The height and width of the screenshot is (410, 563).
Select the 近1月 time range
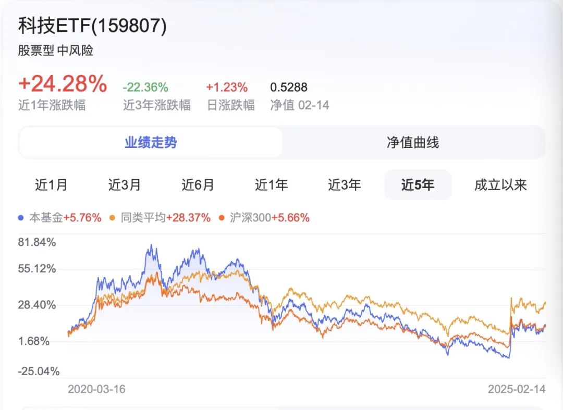coord(51,185)
